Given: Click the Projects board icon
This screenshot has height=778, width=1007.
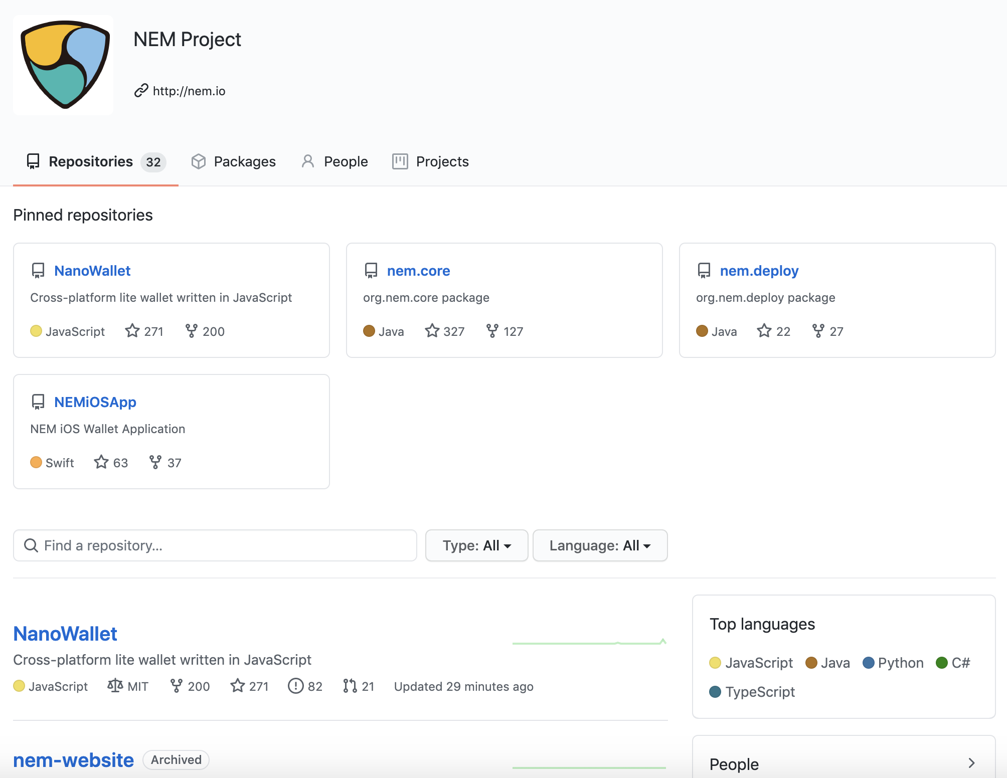Looking at the screenshot, I should tap(400, 161).
